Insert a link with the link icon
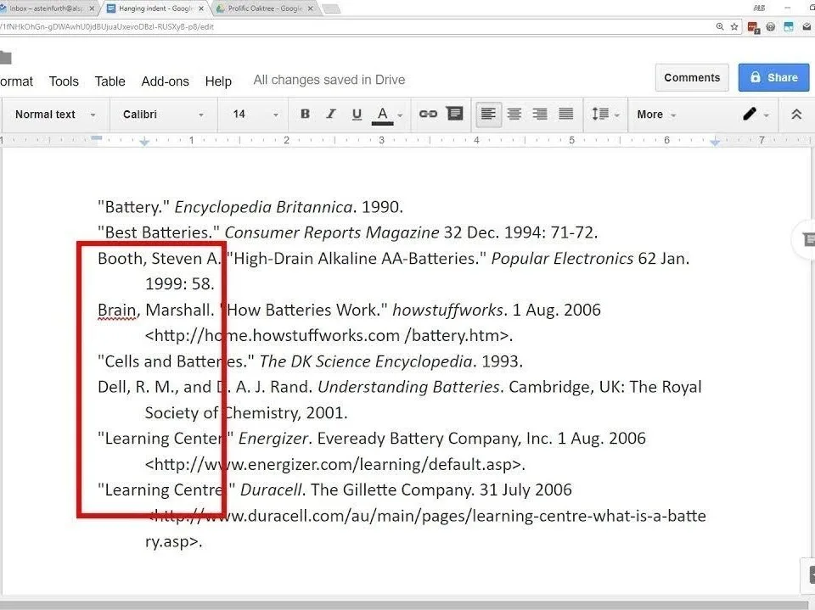This screenshot has width=815, height=610. [x=428, y=115]
